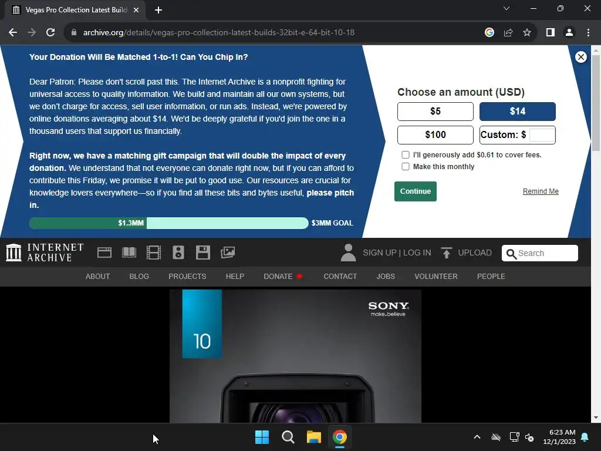Open the tab search dropdown chevron
601x451 pixels.
coord(507,8)
